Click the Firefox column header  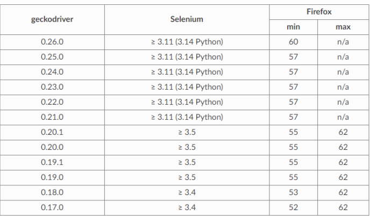pyautogui.click(x=319, y=10)
